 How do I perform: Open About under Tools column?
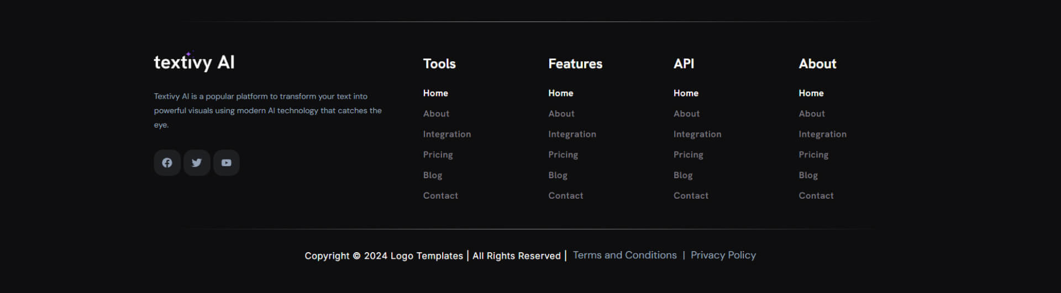pos(436,114)
